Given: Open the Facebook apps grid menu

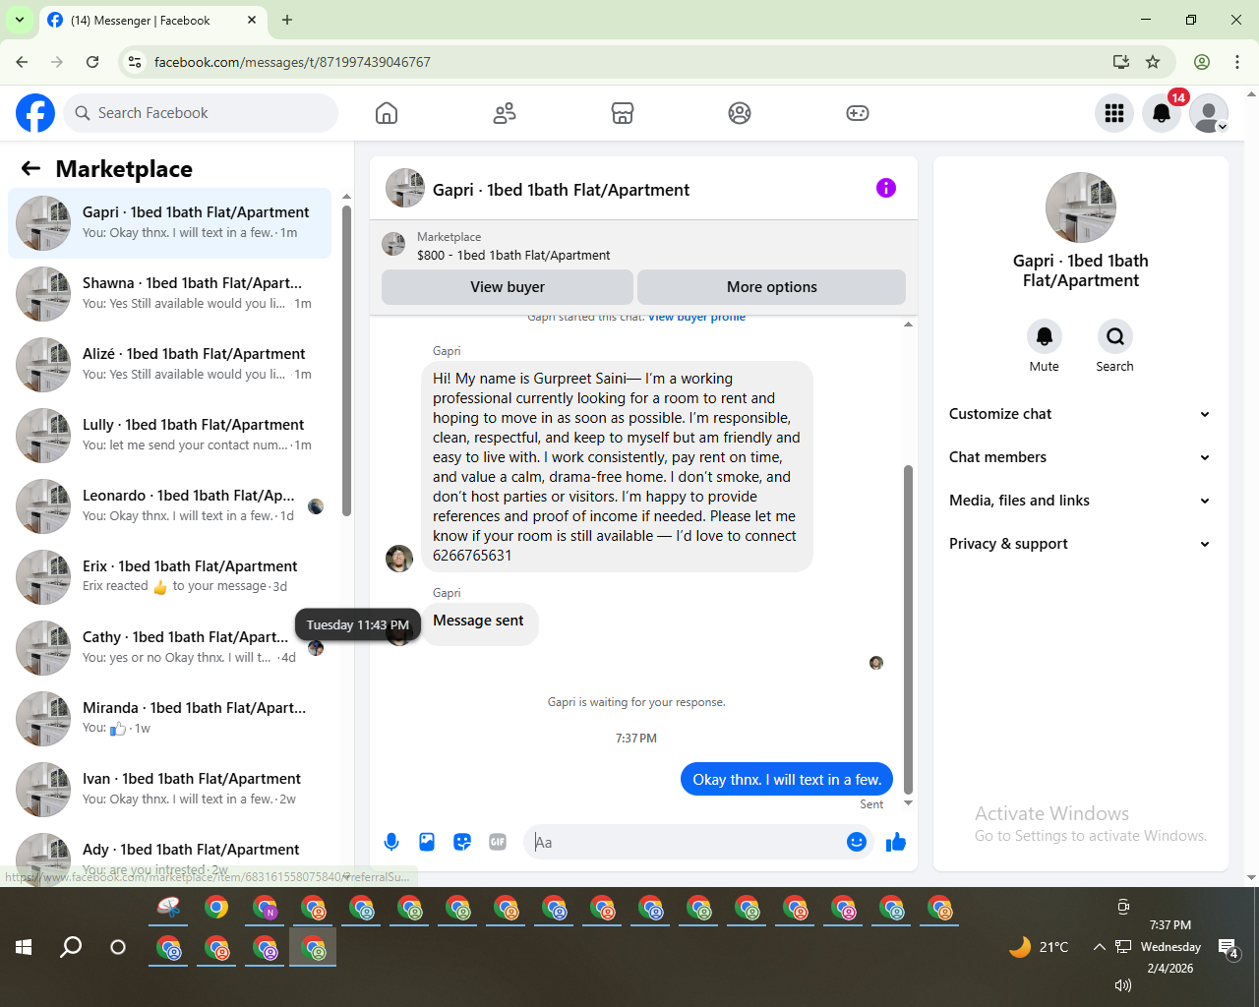Looking at the screenshot, I should (1114, 113).
